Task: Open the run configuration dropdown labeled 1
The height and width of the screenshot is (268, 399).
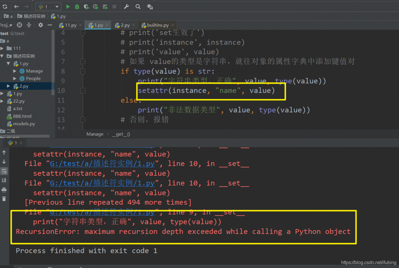Action: pyautogui.click(x=48, y=7)
